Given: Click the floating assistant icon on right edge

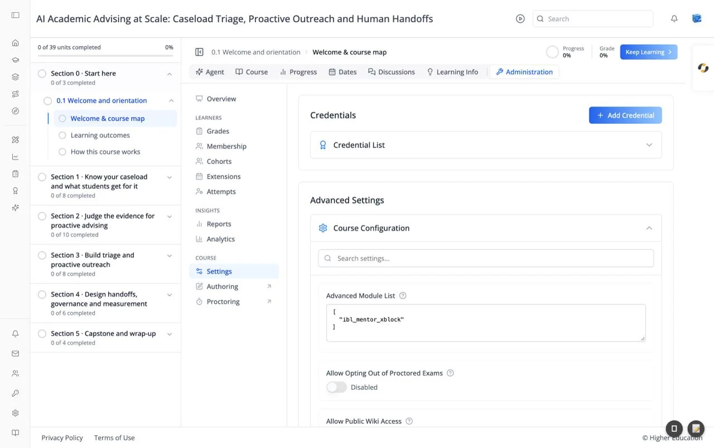Looking at the screenshot, I should click(703, 68).
